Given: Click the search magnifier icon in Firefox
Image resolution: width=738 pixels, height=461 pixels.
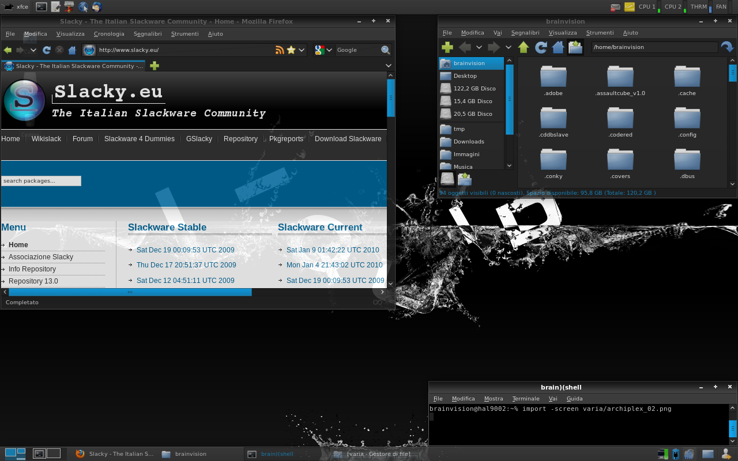Looking at the screenshot, I should (x=386, y=50).
